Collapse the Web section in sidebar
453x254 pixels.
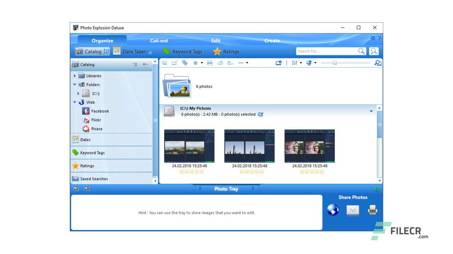coord(74,102)
